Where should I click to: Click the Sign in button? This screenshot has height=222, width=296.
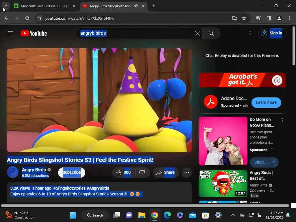pos(272,33)
